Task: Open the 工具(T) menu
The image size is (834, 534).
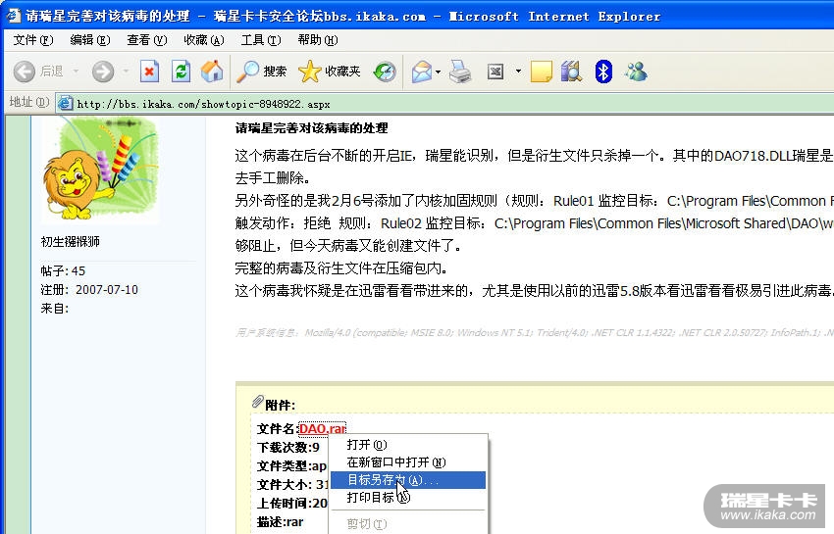Action: (261, 40)
